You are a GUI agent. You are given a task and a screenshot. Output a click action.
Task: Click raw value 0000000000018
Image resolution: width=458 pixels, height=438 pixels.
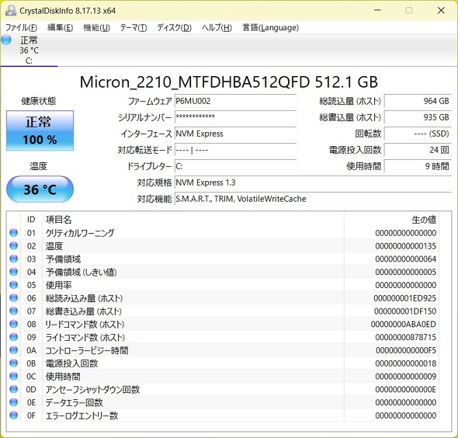click(x=406, y=363)
